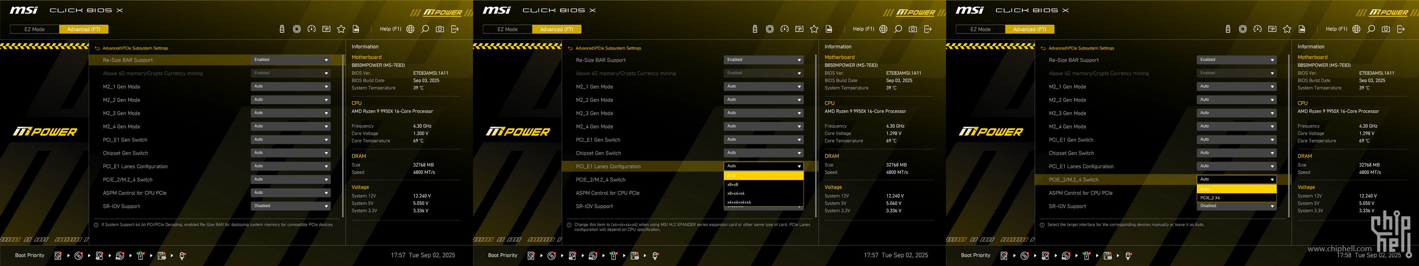This screenshot has height=266, width=1419.
Task: Select SR-IOV Support row label, right screenshot
Action: point(1068,206)
